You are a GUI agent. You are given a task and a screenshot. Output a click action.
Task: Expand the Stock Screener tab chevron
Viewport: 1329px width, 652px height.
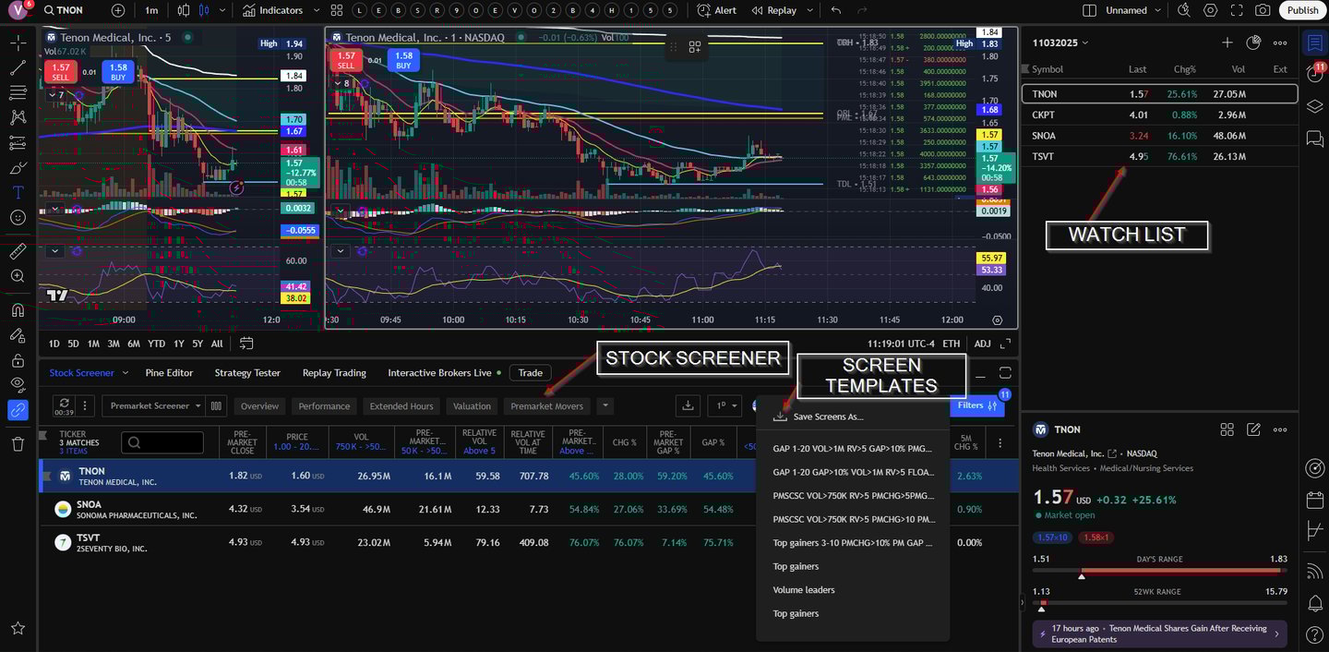[x=125, y=373]
